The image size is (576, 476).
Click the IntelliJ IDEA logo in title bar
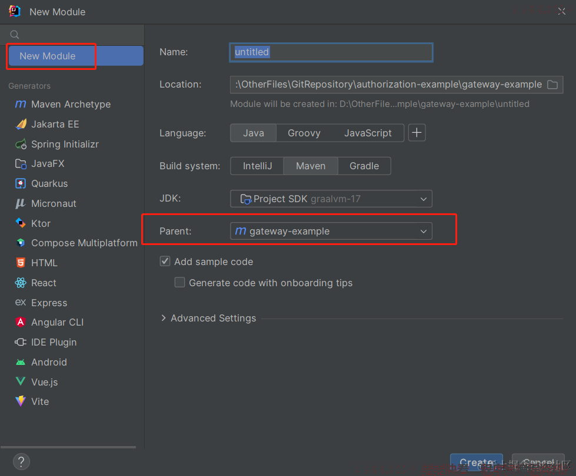coord(14,11)
